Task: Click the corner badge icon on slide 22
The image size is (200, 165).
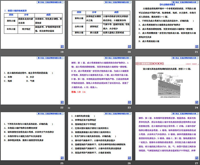Action: coord(62,102)
